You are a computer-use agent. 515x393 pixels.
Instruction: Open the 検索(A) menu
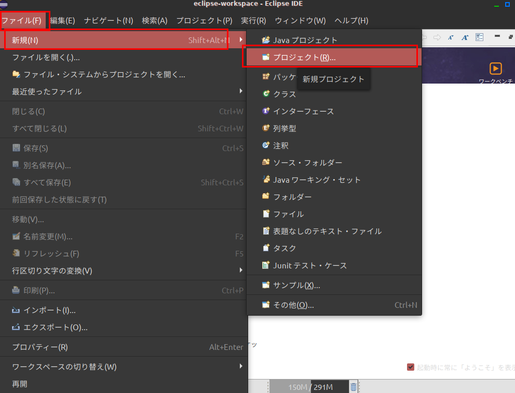pos(155,21)
